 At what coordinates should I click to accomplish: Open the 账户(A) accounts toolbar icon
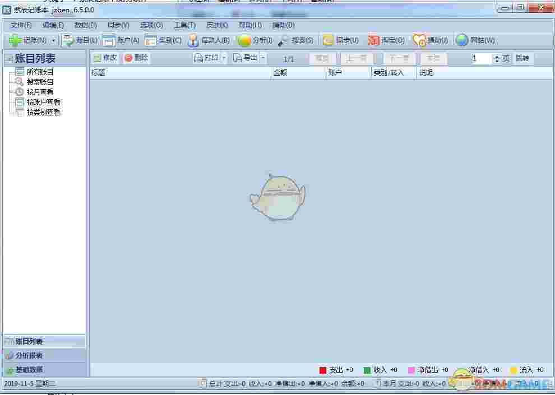click(x=109, y=40)
